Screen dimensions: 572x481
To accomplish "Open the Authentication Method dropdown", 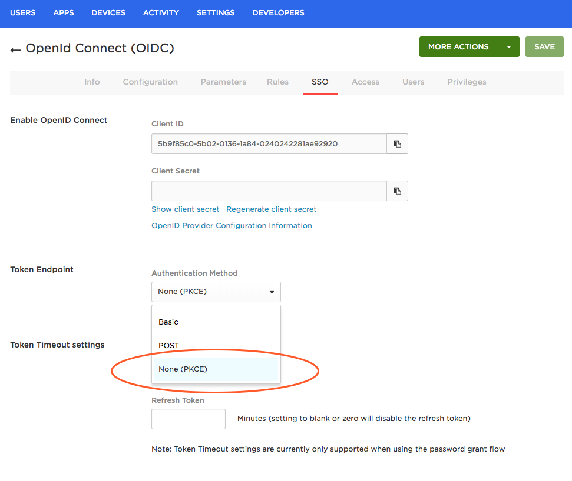I will pos(216,292).
